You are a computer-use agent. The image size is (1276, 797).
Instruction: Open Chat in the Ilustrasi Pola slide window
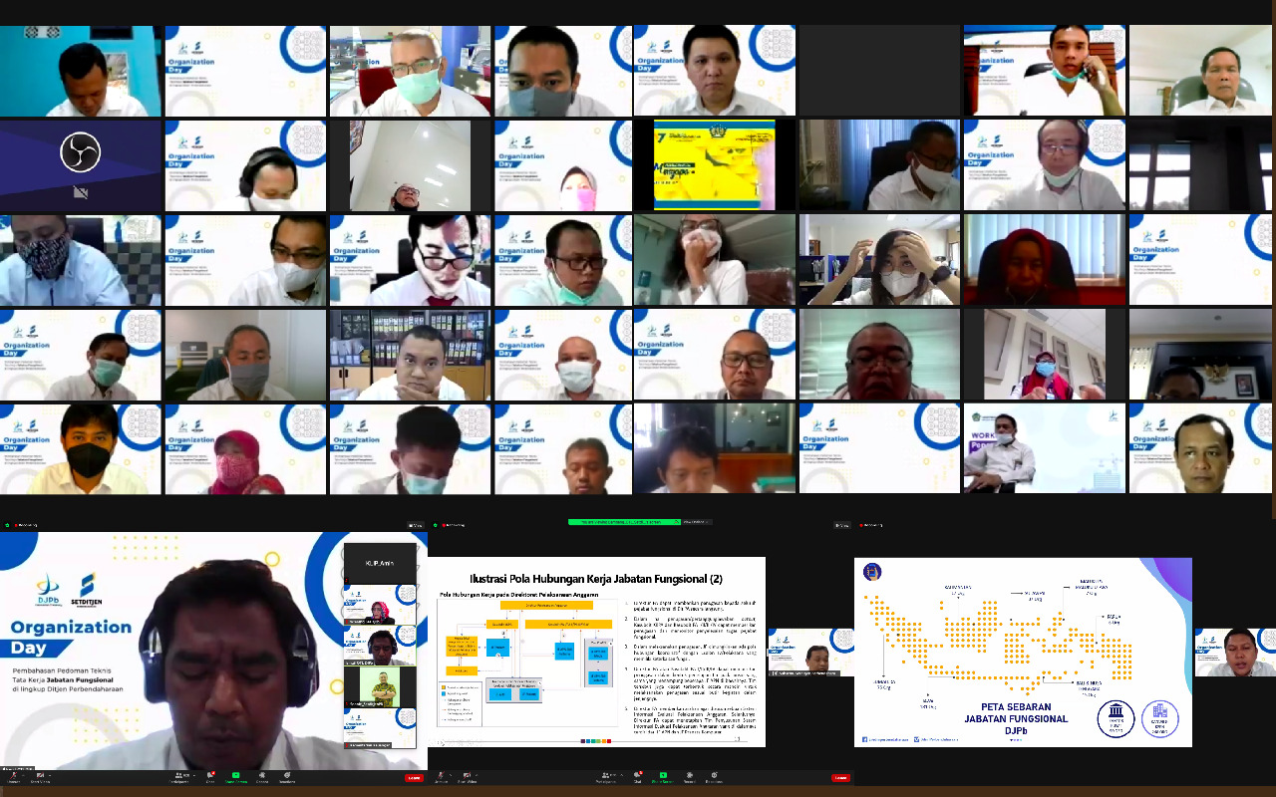pos(638,778)
